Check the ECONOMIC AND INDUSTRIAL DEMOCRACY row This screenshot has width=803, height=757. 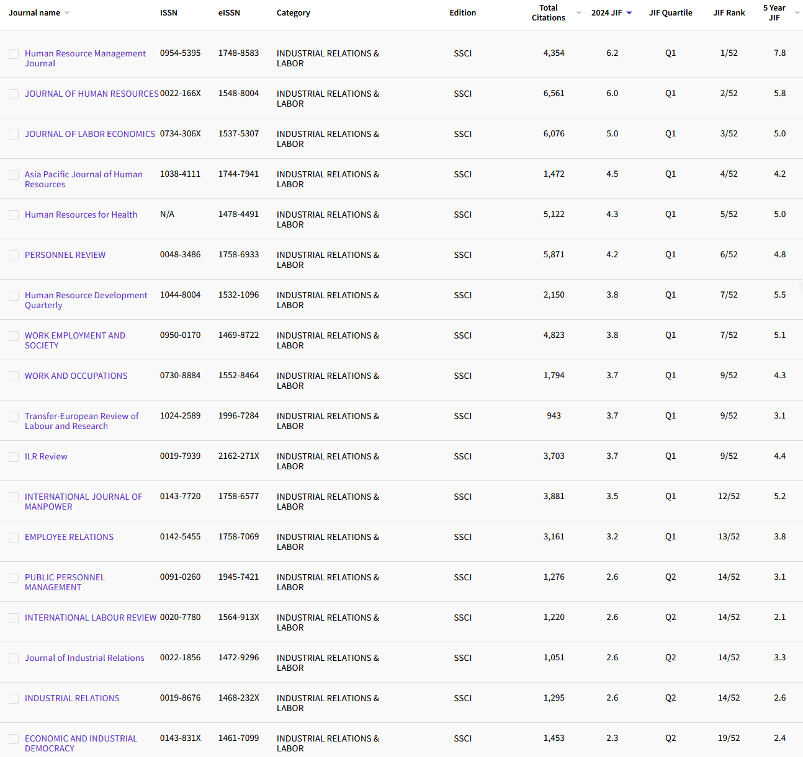(14, 739)
